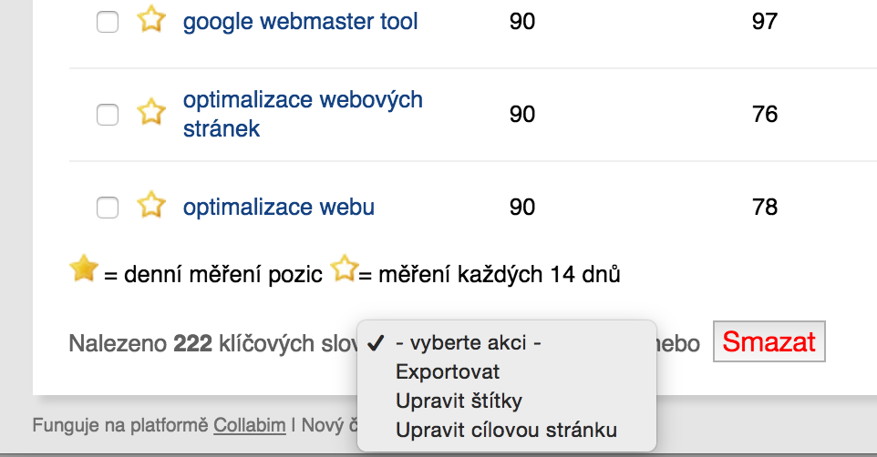Check the google webmaster tool row checkbox
The height and width of the screenshot is (457, 877).
tap(108, 23)
